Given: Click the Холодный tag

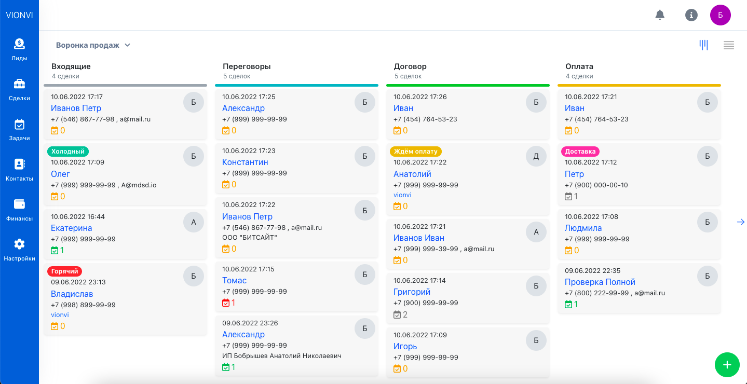Looking at the screenshot, I should [68, 152].
